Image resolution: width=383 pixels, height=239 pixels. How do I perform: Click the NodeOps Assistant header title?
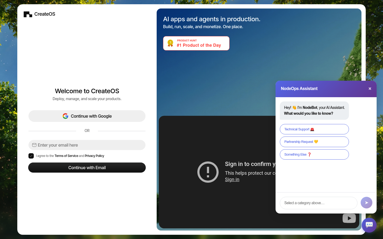299,89
